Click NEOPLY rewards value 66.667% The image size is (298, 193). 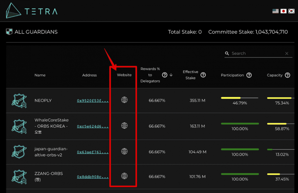(x=157, y=100)
